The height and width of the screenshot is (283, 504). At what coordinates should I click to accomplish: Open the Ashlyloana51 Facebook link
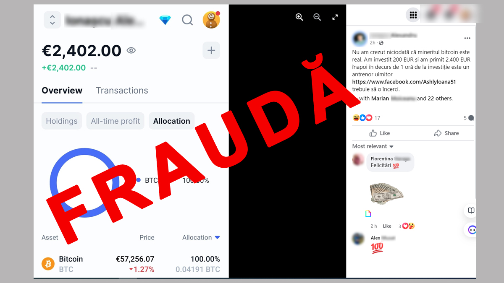pyautogui.click(x=404, y=82)
